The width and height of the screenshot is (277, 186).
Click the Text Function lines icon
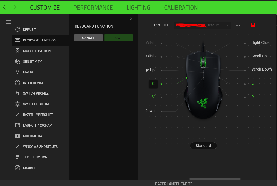(18, 157)
